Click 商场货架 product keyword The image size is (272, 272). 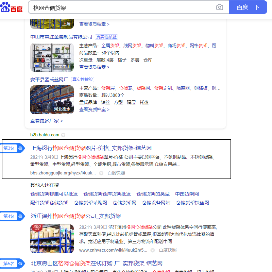[x=176, y=46]
